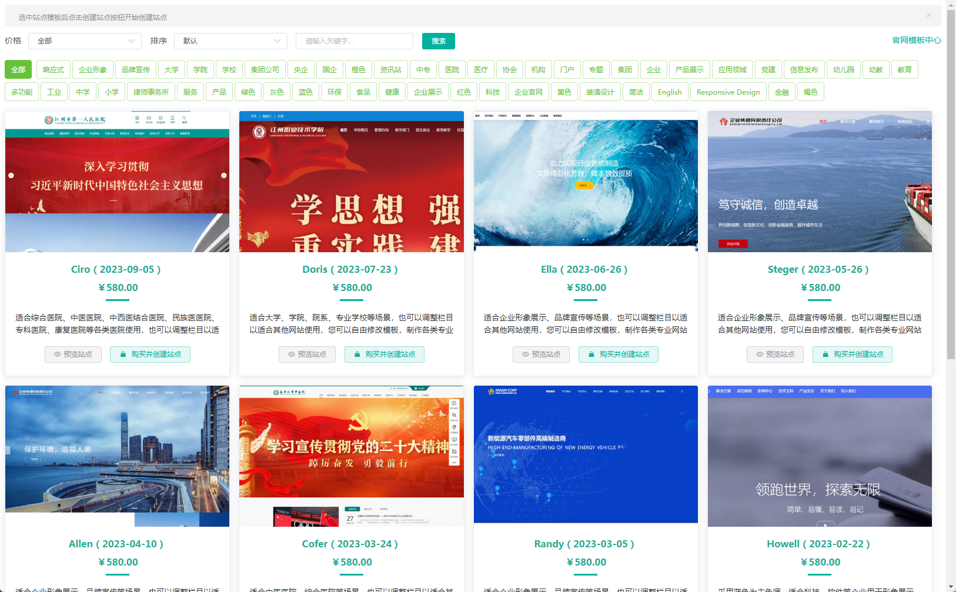Viewport: 956px width, 592px height.
Task: Preview the Doris site
Action: pyautogui.click(x=307, y=354)
